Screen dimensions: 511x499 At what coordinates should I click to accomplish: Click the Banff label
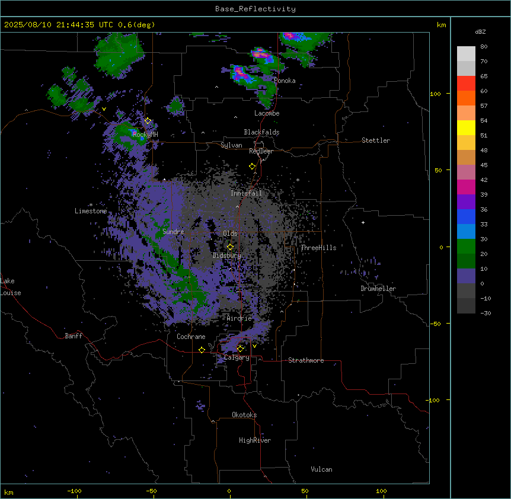(74, 336)
